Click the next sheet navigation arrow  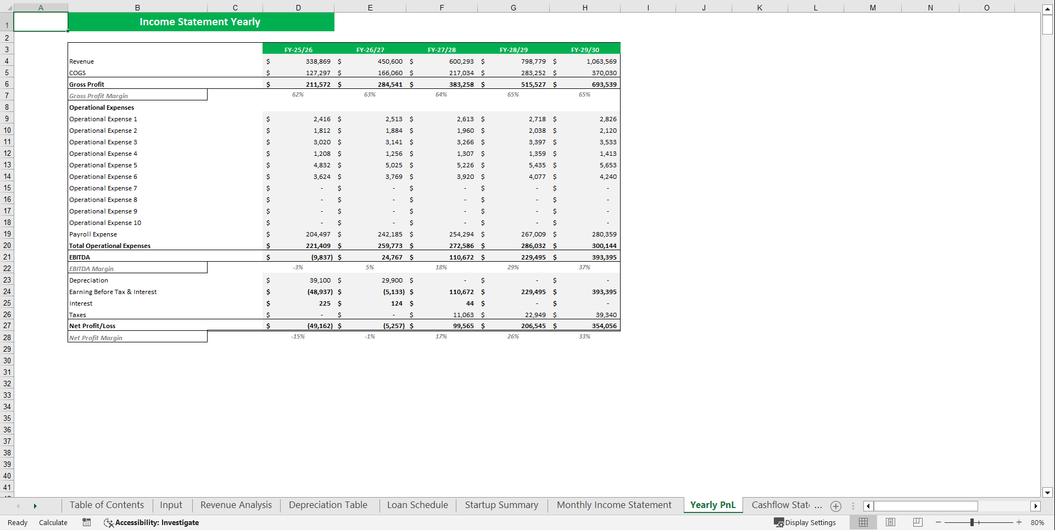pyautogui.click(x=35, y=505)
